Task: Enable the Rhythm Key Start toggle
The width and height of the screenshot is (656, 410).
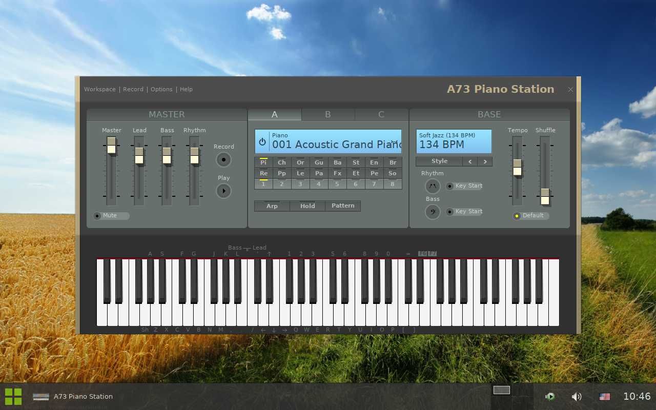Action: 464,186
